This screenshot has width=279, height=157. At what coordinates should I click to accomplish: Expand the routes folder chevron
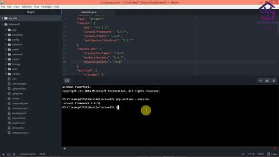[6, 59]
